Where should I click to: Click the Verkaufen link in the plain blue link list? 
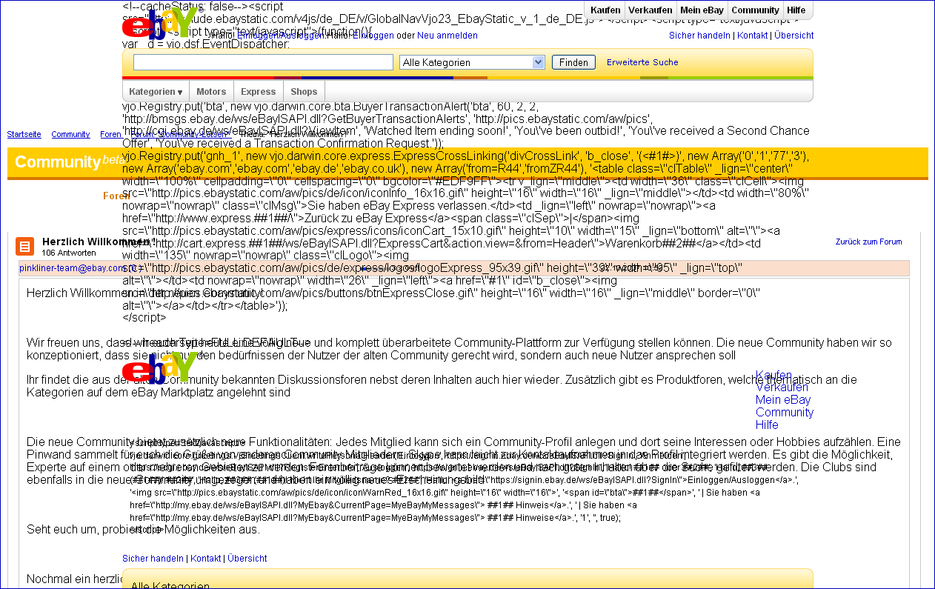click(x=782, y=387)
